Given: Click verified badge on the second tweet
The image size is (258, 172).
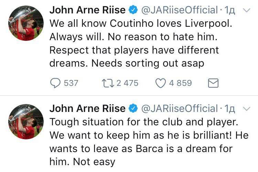Looking at the screenshot, I should (133, 109).
